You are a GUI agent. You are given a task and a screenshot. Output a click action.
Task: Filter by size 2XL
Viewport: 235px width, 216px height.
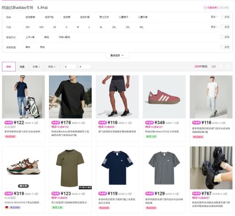coord(114,27)
